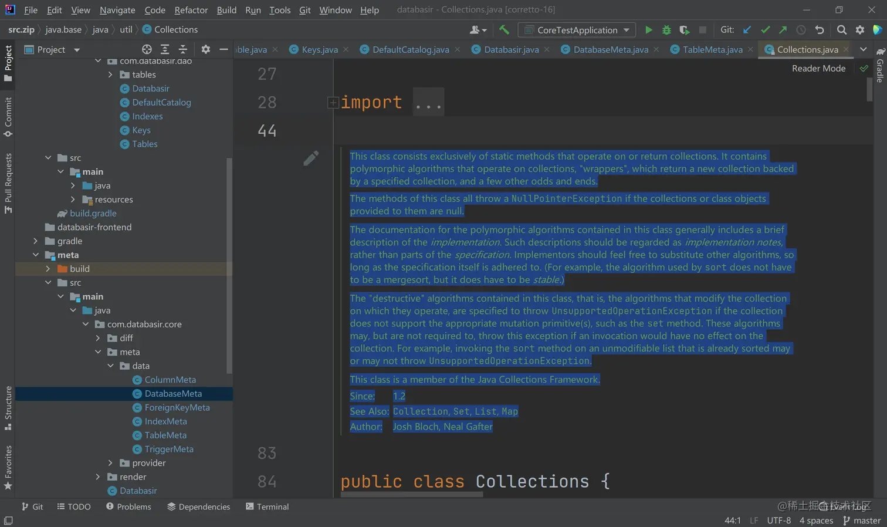Click the pencil icon to edit the doc comment
Image resolution: width=887 pixels, height=527 pixels.
pyautogui.click(x=311, y=158)
